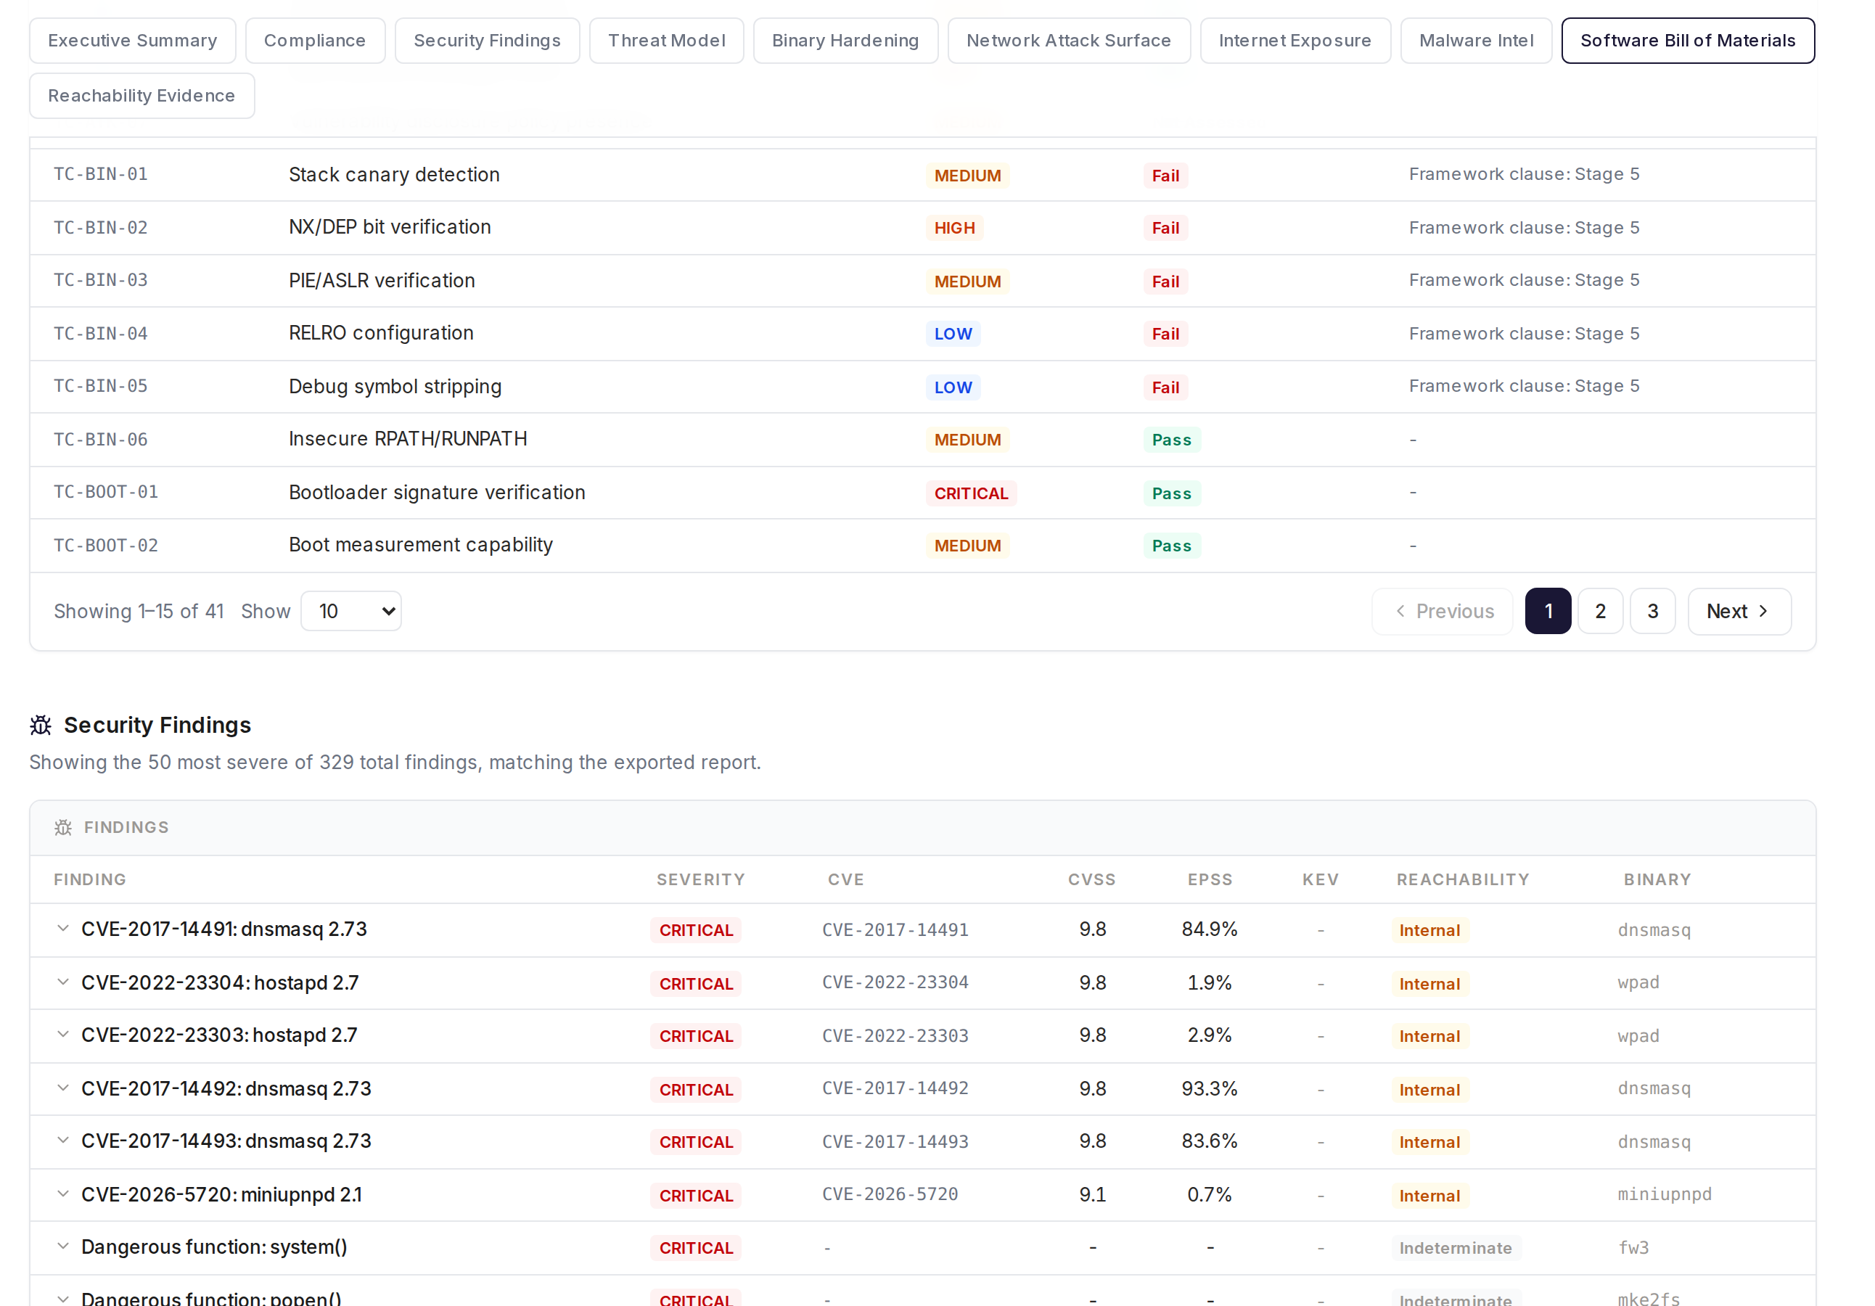Go to page 2 of test cases

tap(1601, 611)
